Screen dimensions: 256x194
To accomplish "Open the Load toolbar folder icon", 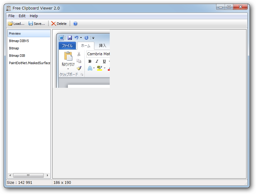I will tap(10, 23).
